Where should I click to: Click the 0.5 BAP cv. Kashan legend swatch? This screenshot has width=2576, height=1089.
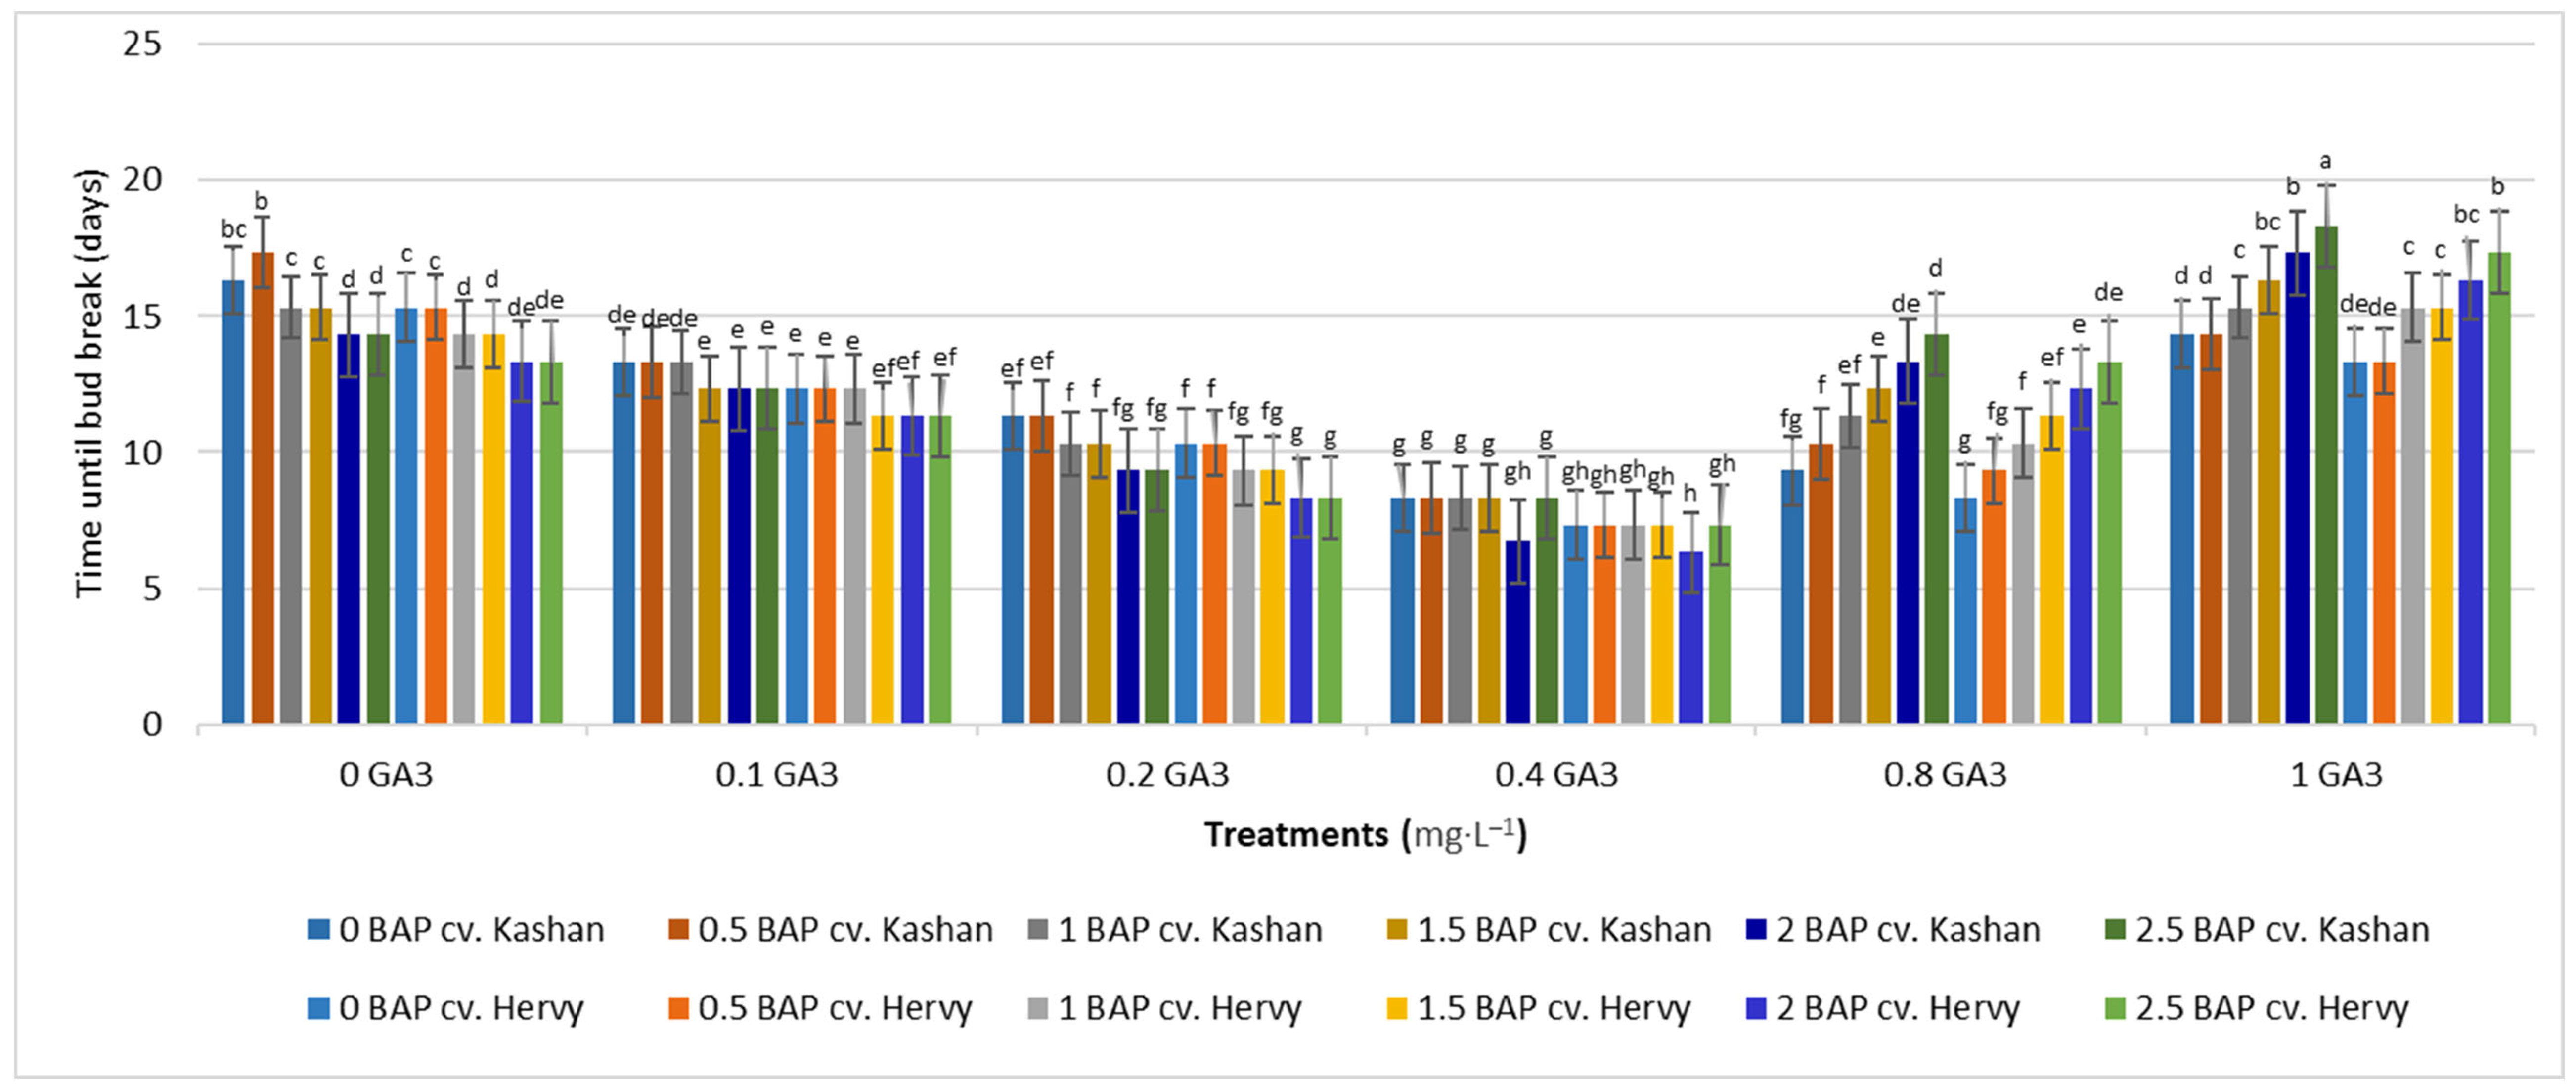point(679,930)
